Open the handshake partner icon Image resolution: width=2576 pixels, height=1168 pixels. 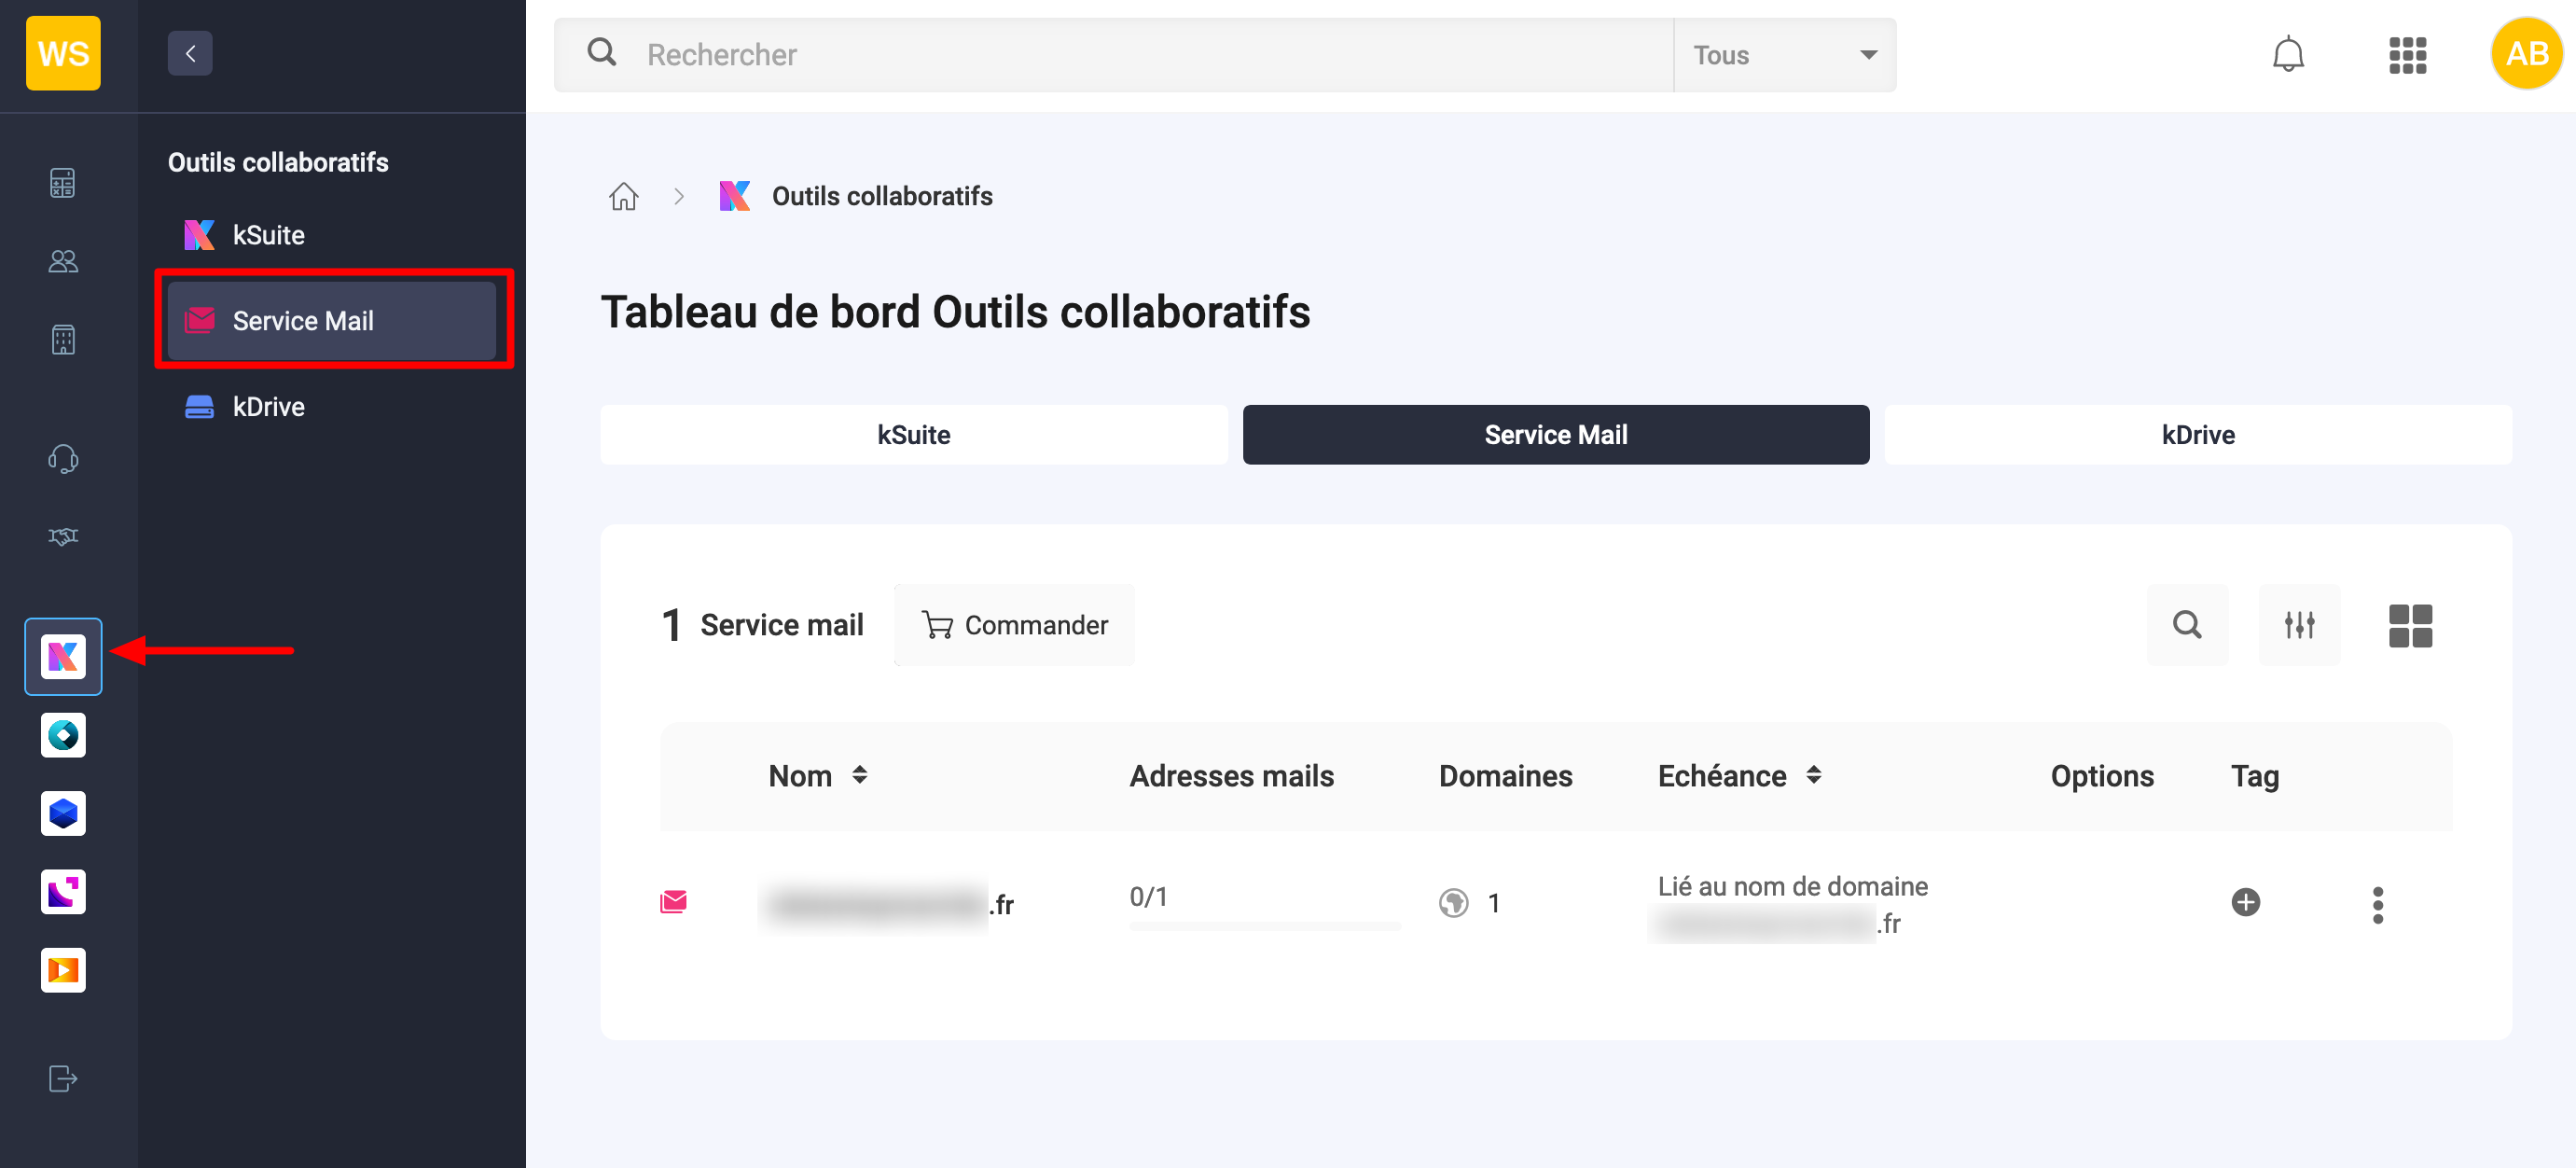[63, 537]
